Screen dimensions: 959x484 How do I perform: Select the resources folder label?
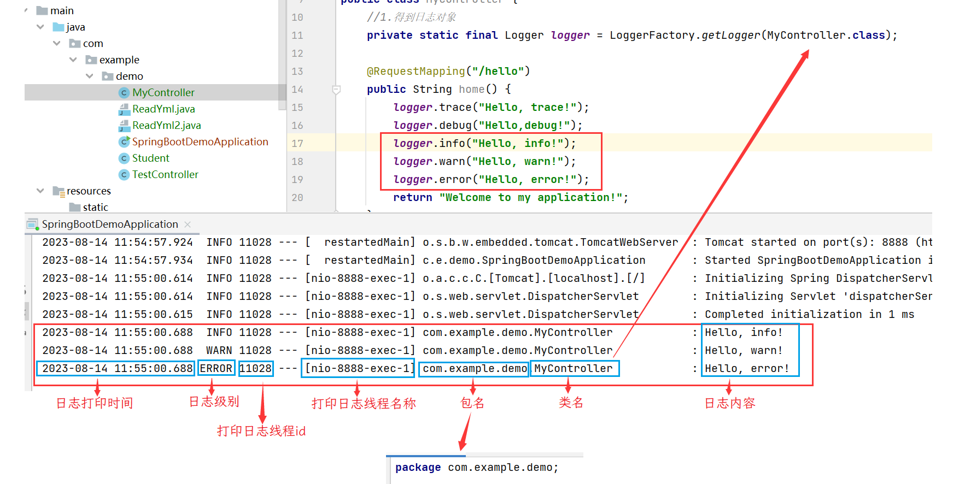(89, 191)
